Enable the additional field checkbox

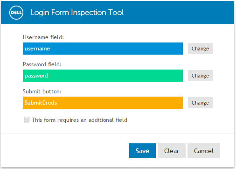click(x=27, y=120)
